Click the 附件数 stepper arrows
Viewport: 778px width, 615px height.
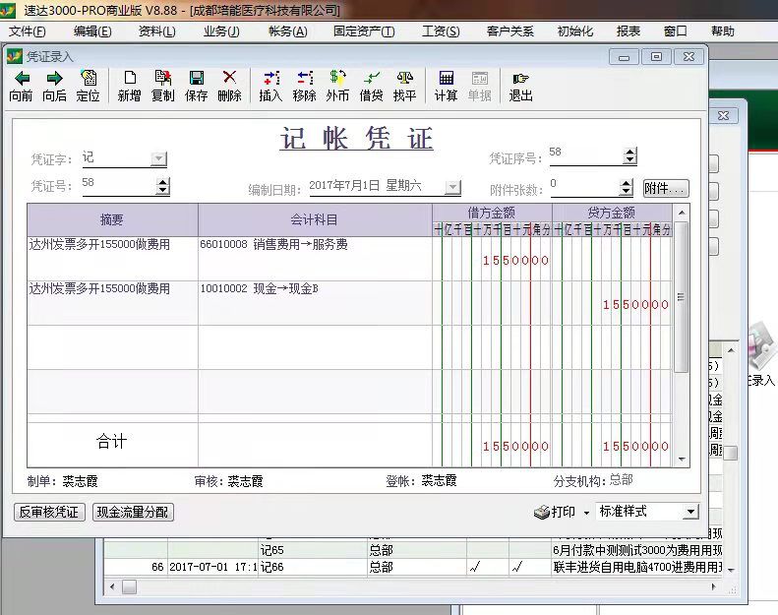tap(627, 187)
